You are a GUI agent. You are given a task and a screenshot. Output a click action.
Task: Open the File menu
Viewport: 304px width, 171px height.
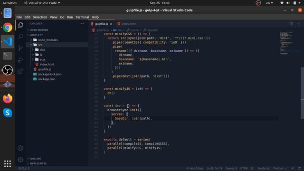coord(19,17)
